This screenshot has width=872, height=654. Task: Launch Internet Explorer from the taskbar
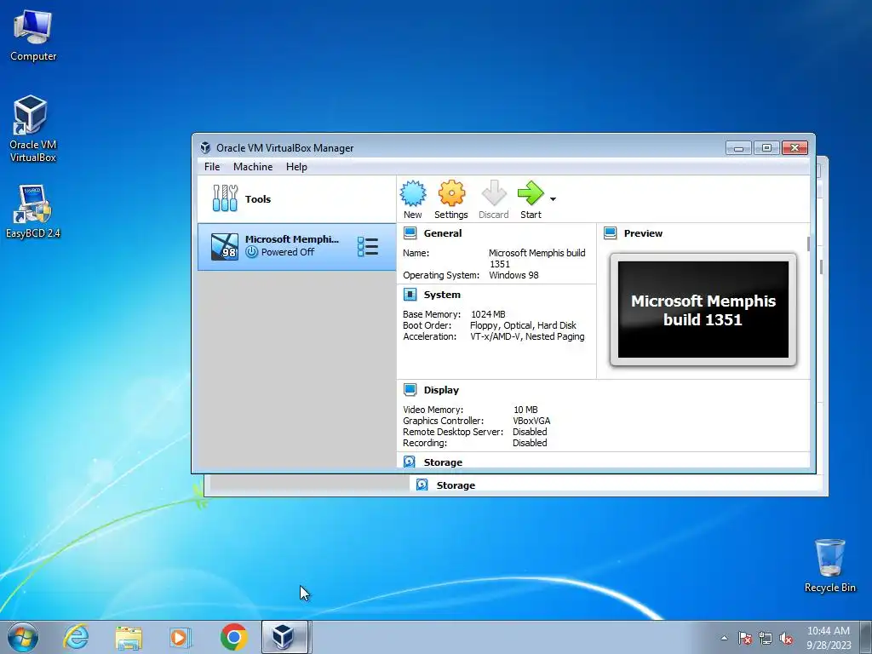[76, 637]
